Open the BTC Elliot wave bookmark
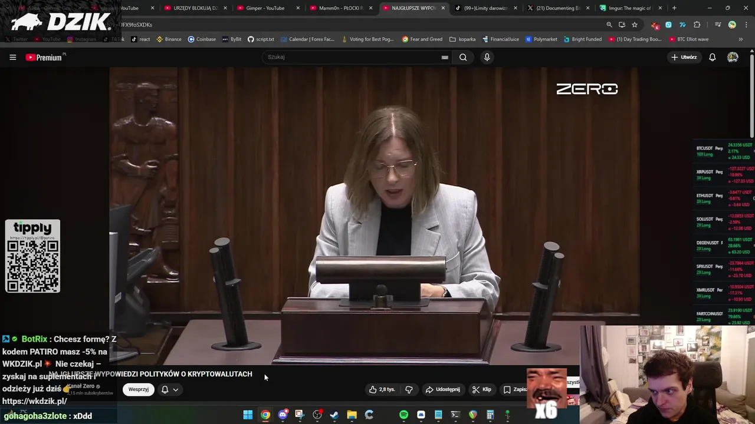The height and width of the screenshot is (424, 755). [689, 39]
